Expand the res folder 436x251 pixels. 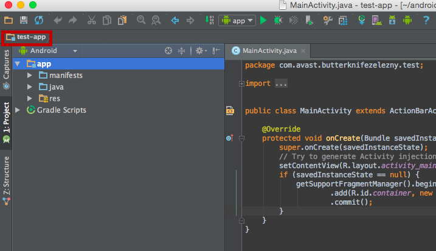29,98
